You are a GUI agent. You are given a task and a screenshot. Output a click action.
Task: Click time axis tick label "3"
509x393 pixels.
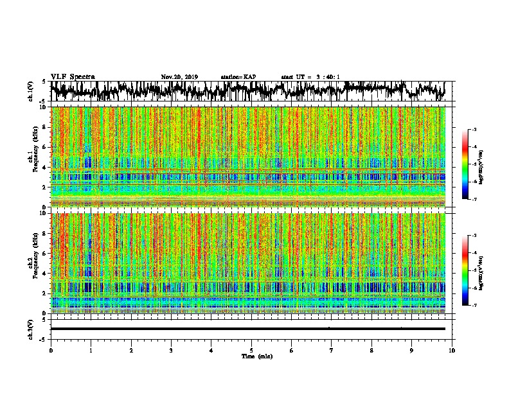point(171,351)
